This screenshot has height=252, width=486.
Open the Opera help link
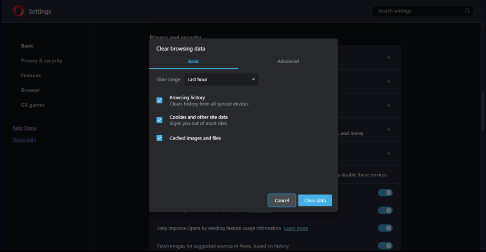pyautogui.click(x=24, y=140)
